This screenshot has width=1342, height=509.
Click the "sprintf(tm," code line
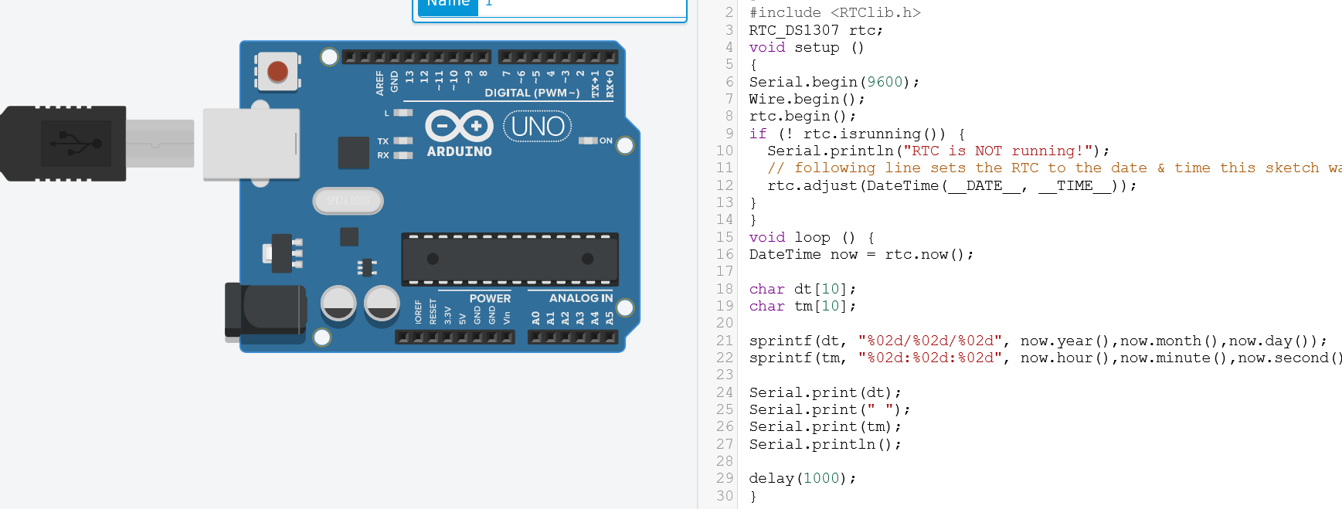point(1045,358)
